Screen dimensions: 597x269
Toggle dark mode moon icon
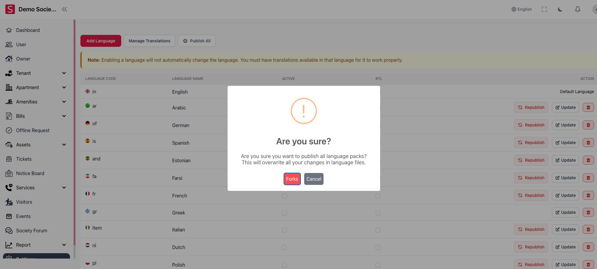tap(560, 9)
